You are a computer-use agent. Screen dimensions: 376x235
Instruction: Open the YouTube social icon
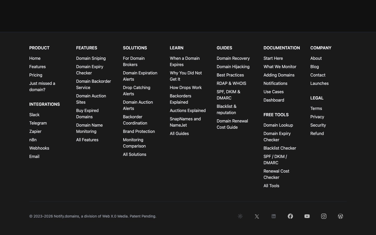click(307, 216)
